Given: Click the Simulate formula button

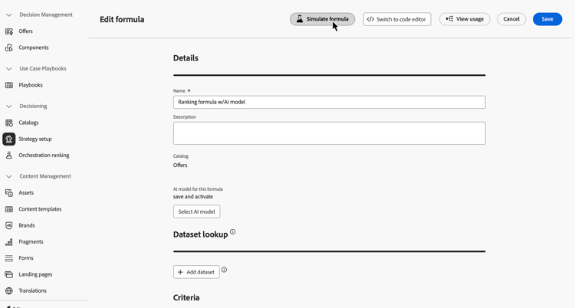Looking at the screenshot, I should [x=322, y=19].
